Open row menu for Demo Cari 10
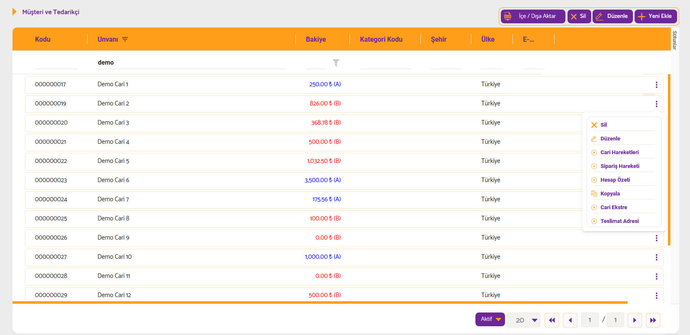The image size is (690, 335). [656, 257]
